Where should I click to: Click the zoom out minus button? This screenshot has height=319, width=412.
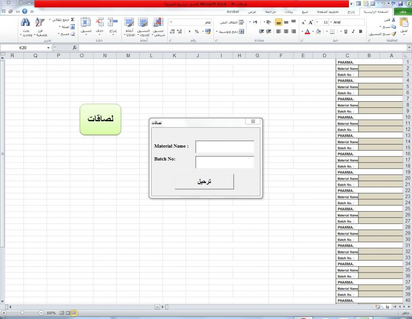point(41,313)
